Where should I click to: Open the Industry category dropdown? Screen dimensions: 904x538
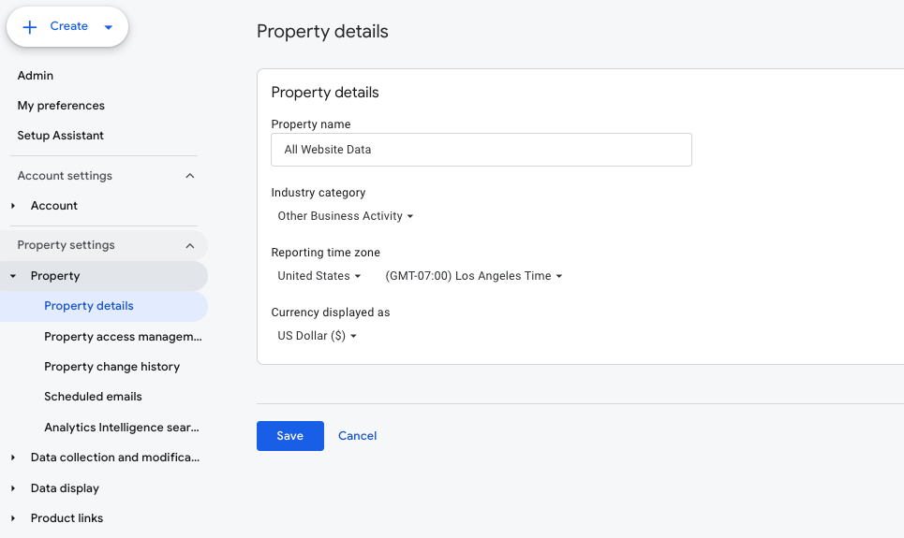tap(345, 216)
